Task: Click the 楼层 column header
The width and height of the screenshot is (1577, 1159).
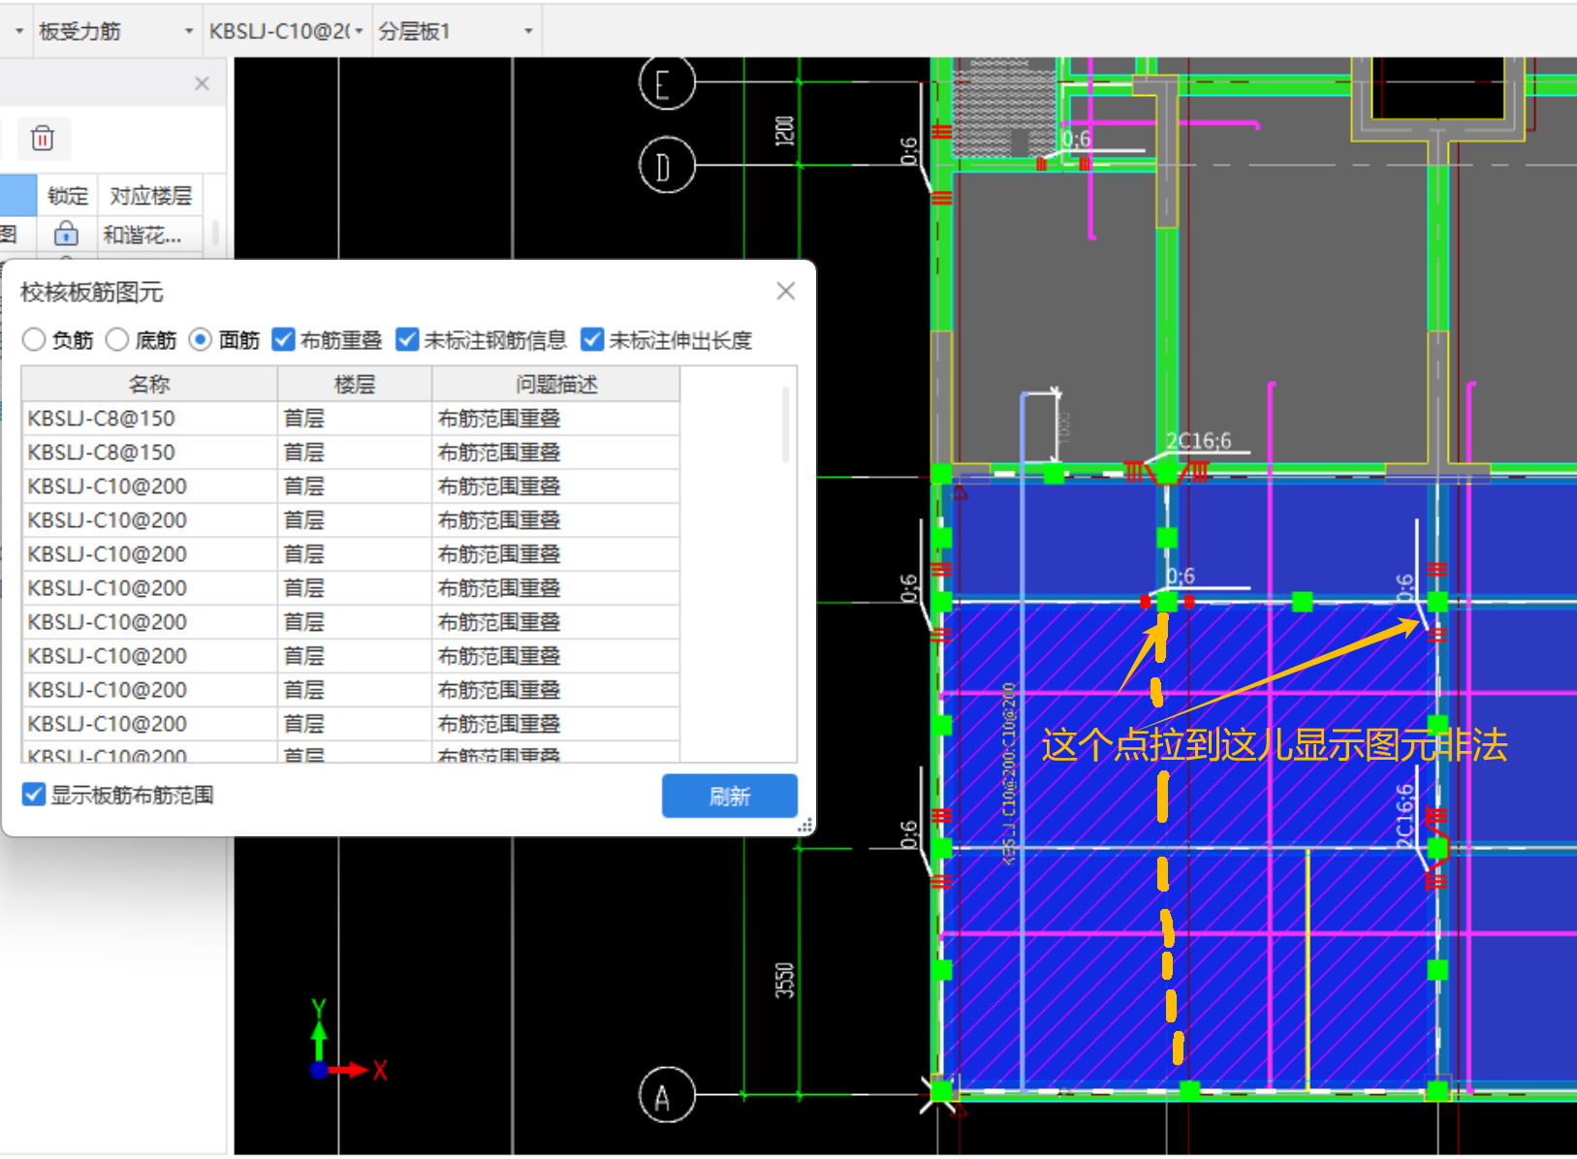Action: pos(355,384)
